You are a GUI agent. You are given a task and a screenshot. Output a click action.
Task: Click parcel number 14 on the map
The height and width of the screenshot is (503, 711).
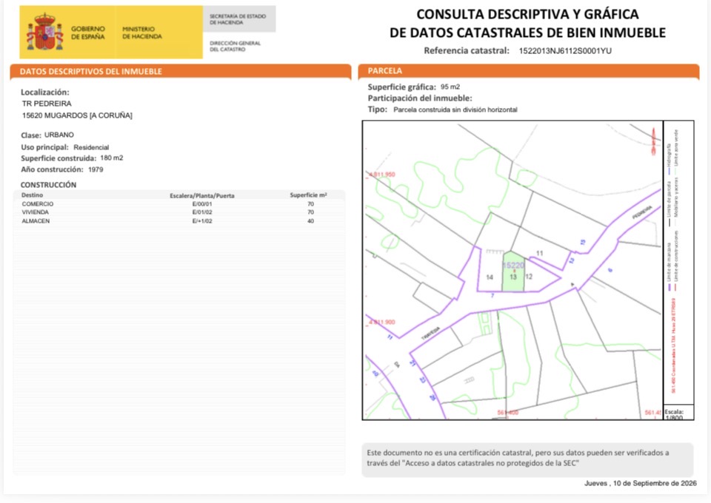[490, 277]
